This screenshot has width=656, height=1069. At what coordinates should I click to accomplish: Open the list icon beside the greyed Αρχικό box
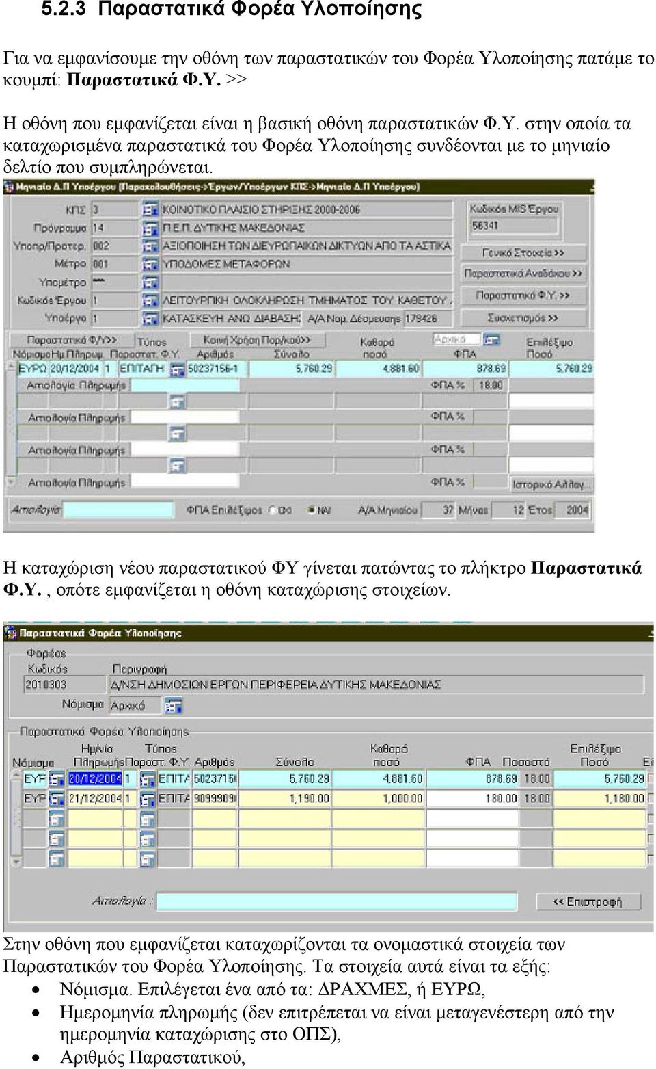tap(491, 339)
